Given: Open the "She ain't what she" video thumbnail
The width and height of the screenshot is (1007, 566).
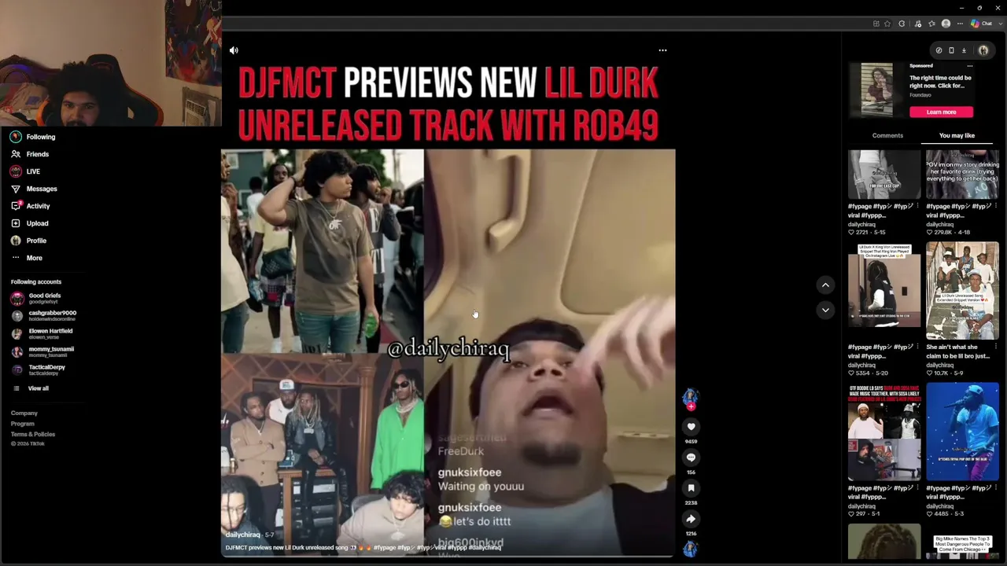Looking at the screenshot, I should pyautogui.click(x=962, y=292).
